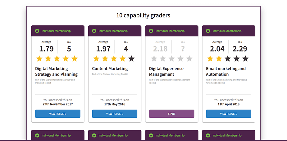This screenshot has height=141, width=287.
Task: Click membership star badge on Digital Experience Management card
Action: pyautogui.click(x=151, y=31)
